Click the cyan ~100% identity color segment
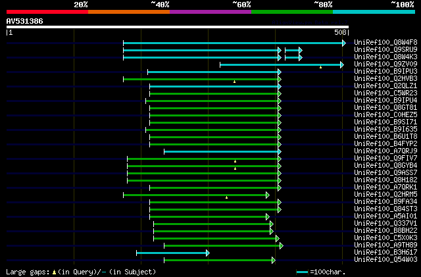 374,12
